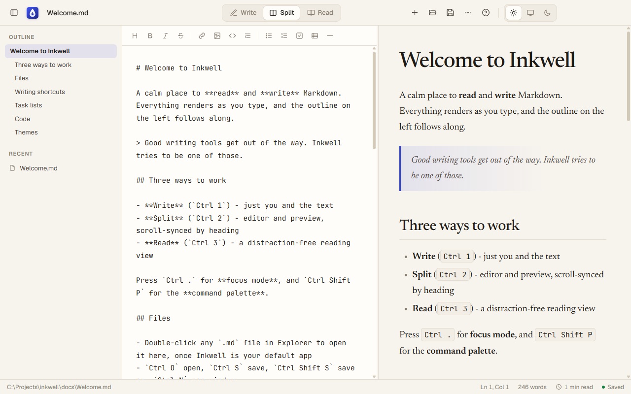Select the light theme sun button
631x394 pixels.
click(514, 13)
